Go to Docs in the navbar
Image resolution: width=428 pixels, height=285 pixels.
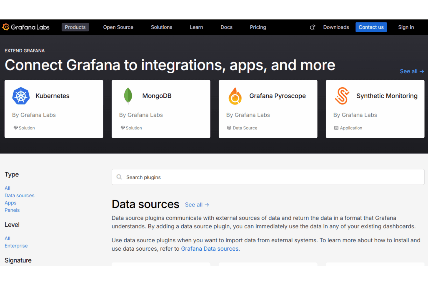coord(226,27)
